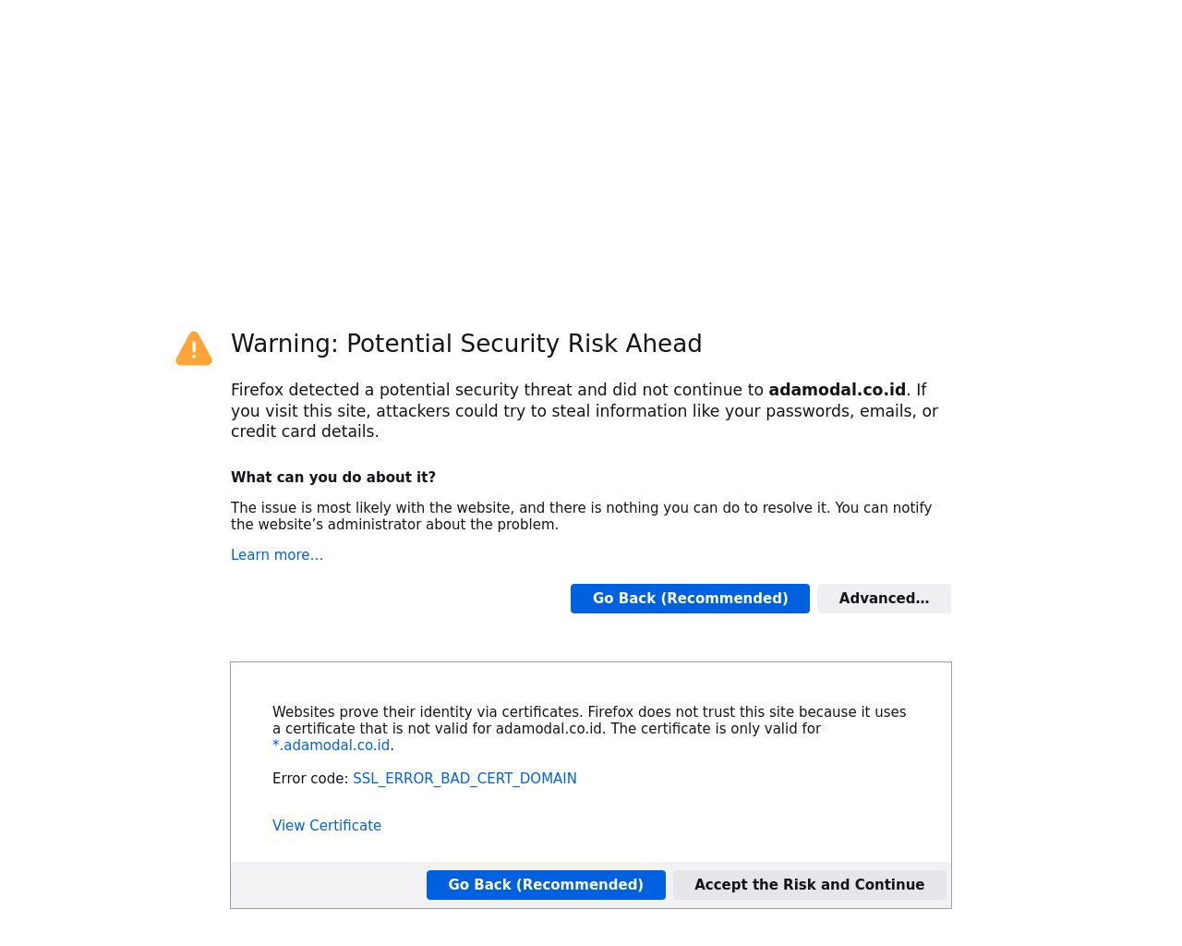Image resolution: width=1182 pixels, height=946 pixels.
Task: Open the *.adamodal.co.id link
Action: point(331,746)
